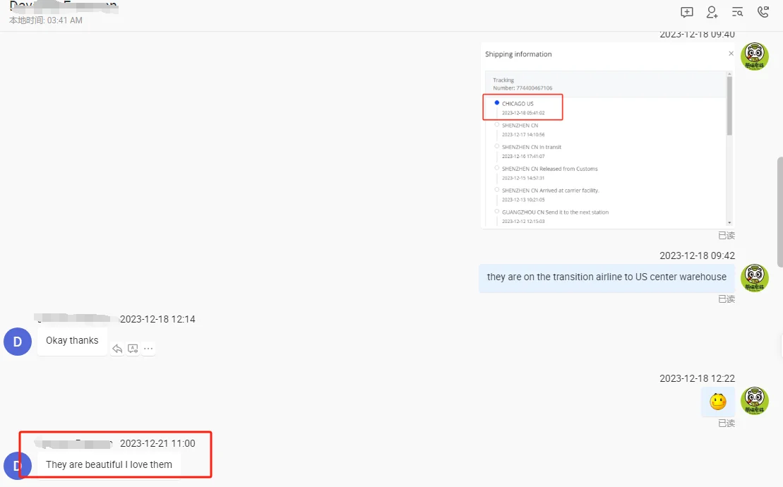Click sender avatar beside the emoji message
783x487 pixels.
(x=755, y=401)
